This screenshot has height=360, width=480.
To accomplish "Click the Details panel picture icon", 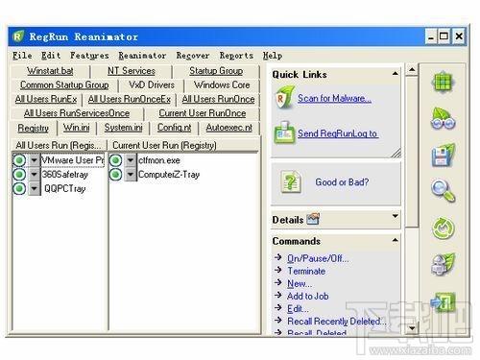I will pos(313,219).
